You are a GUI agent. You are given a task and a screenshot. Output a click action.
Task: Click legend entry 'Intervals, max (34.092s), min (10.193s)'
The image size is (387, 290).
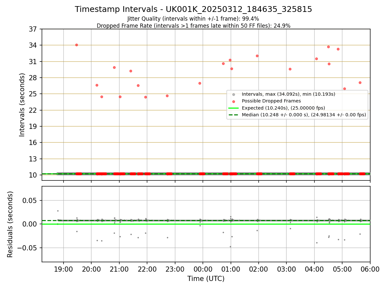pyautogui.click(x=289, y=94)
